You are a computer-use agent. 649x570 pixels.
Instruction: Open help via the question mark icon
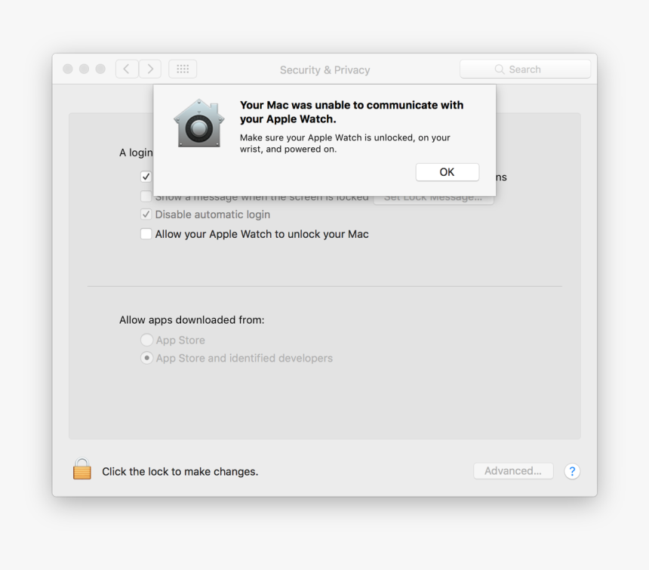(x=572, y=471)
